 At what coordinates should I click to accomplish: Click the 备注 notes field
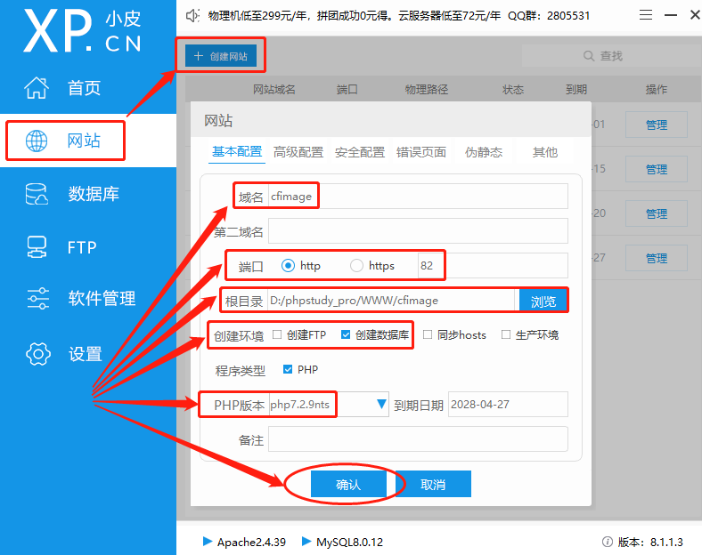pyautogui.click(x=418, y=439)
